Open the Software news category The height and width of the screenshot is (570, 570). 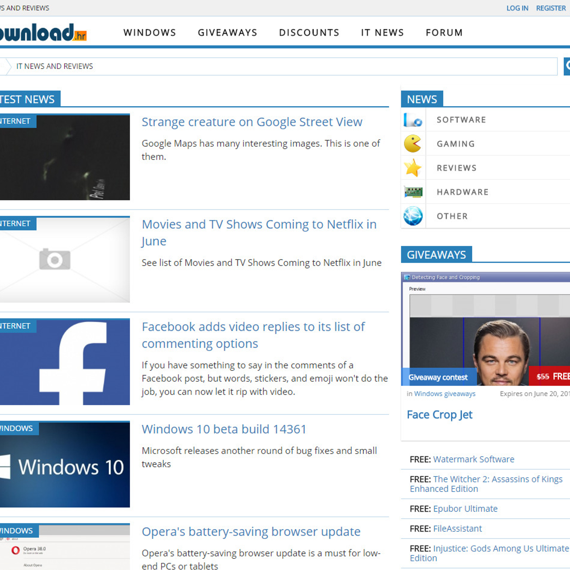pos(461,120)
